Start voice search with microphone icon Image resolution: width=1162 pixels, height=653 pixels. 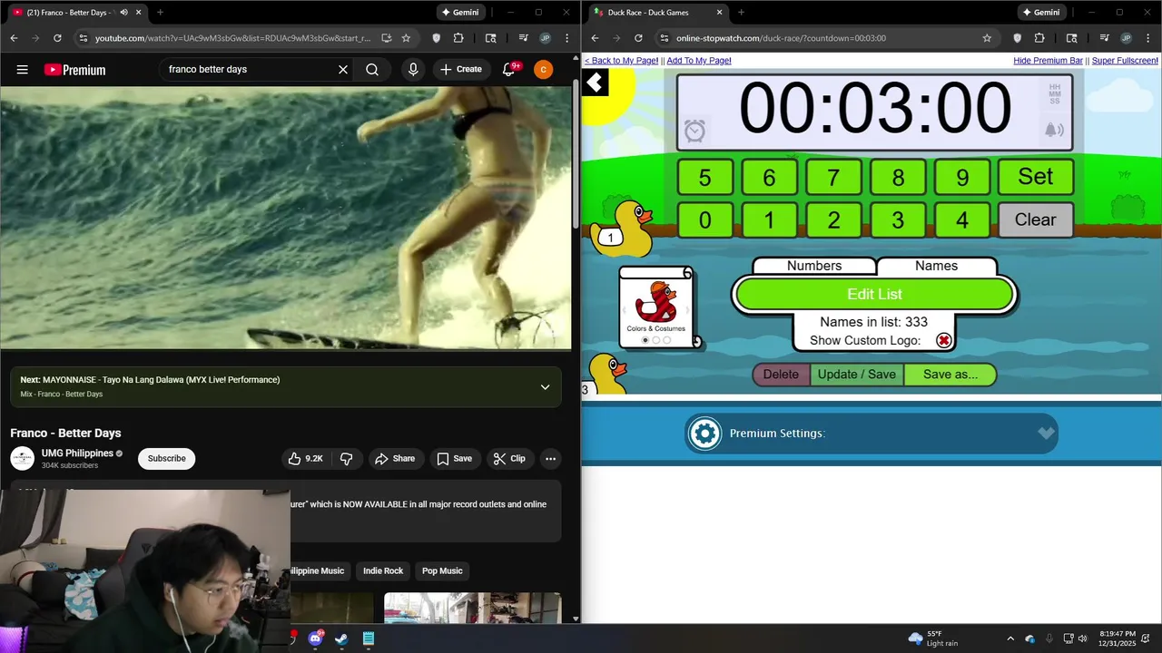pyautogui.click(x=413, y=69)
